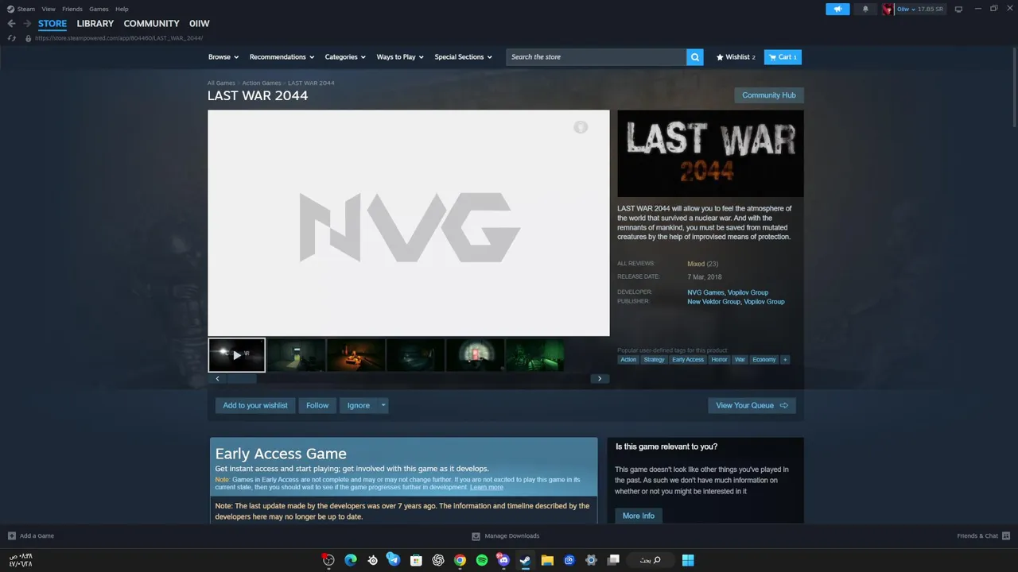This screenshot has width=1018, height=572.
Task: Open Microsoft Store from the taskbar
Action: pyautogui.click(x=416, y=560)
